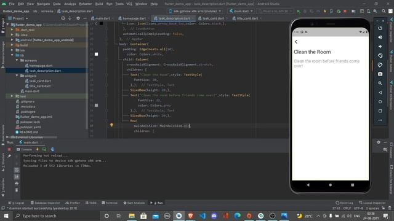Run the app with green play button
This screenshot has height=221, width=394.
[x=299, y=11]
